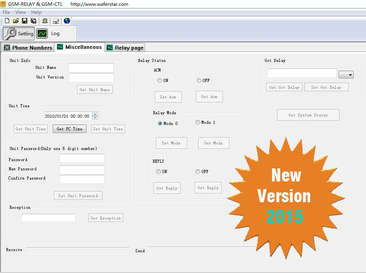This screenshot has width=366, height=273.
Task: Switch to the Phone Numbers tab
Action: (28, 48)
